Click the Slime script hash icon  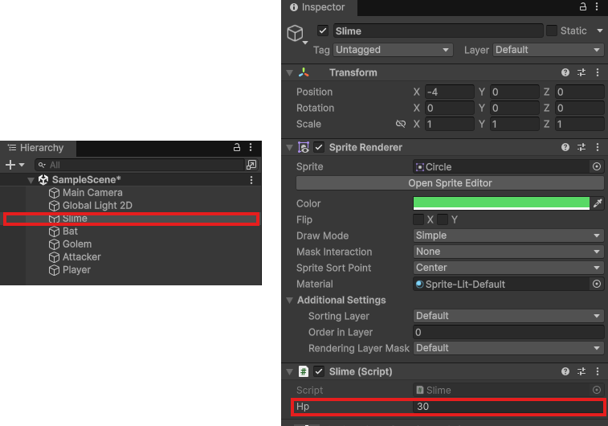tap(304, 371)
